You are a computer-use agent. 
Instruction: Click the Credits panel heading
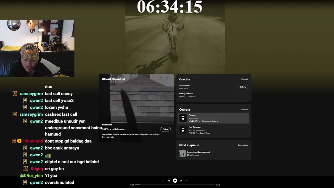(x=184, y=79)
